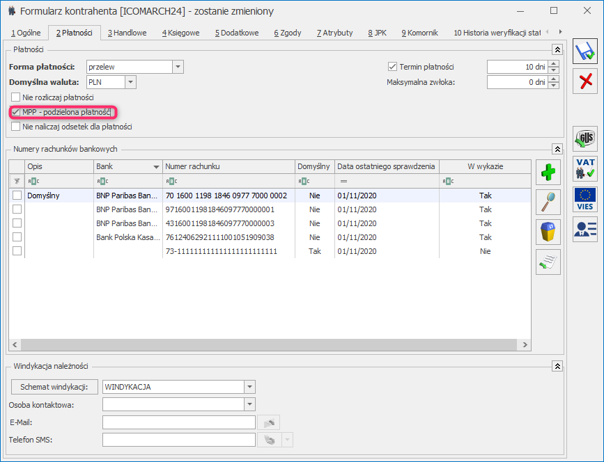Collapse the 'Windykacja należności' section
Screen dimensions: 604x462
(x=557, y=365)
